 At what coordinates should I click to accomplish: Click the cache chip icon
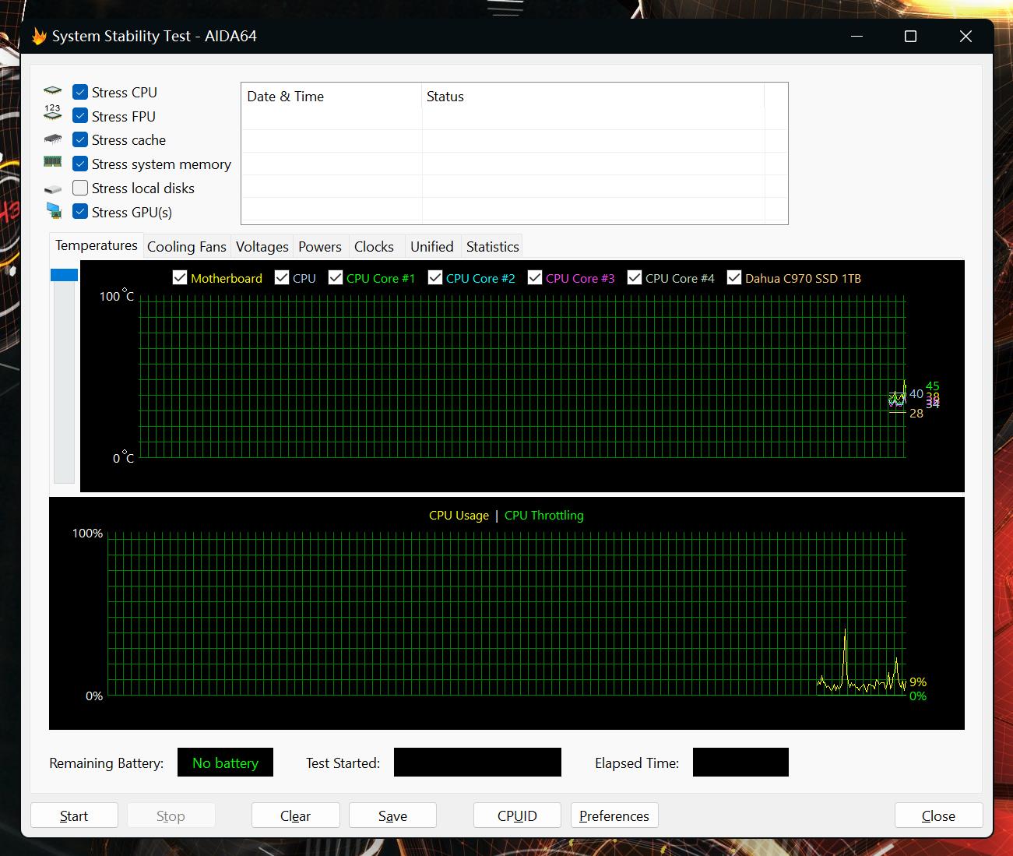coord(52,139)
